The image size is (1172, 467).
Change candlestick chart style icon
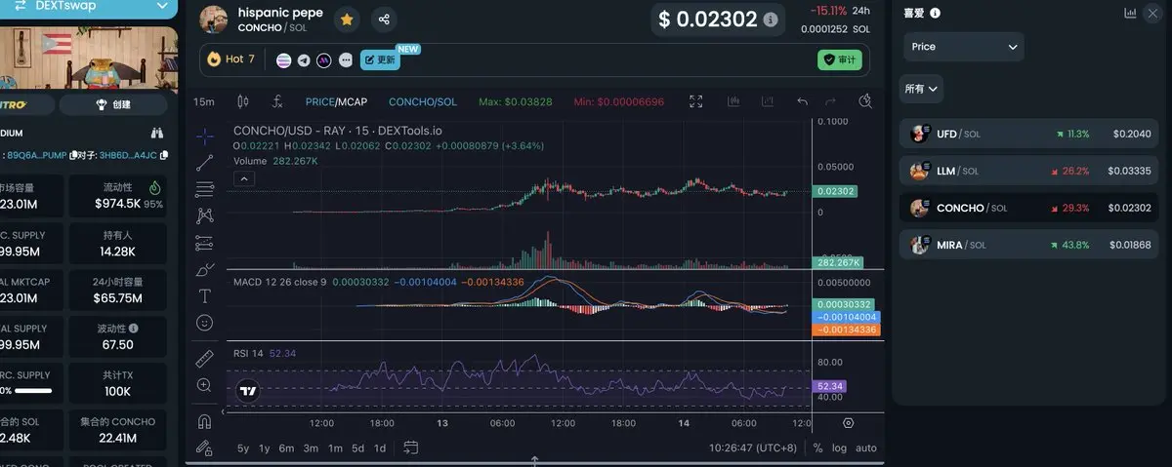coord(243,101)
